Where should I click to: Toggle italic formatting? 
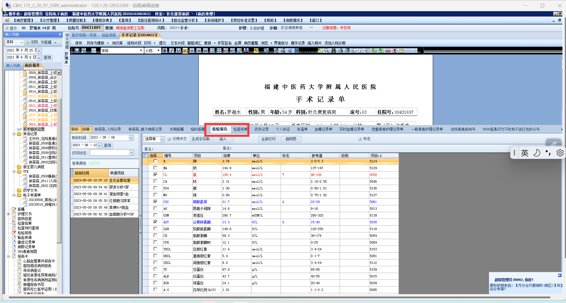click(171, 51)
